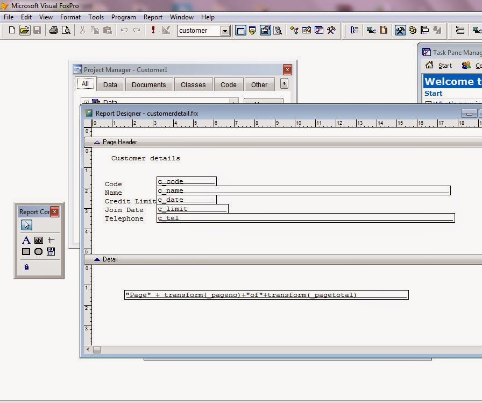
Task: Collapse Project Manager with the up-arrow button
Action: coord(284,83)
